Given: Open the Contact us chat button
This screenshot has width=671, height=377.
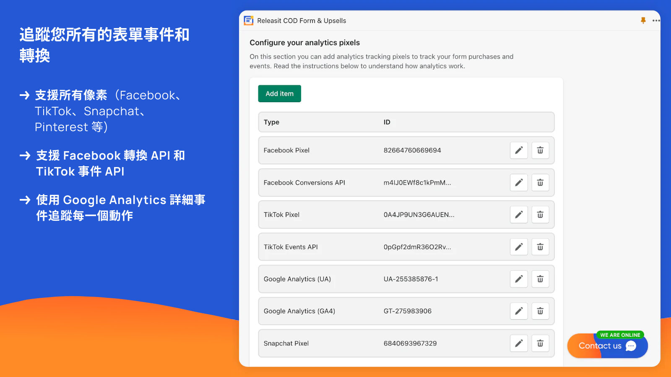Looking at the screenshot, I should click(x=607, y=346).
